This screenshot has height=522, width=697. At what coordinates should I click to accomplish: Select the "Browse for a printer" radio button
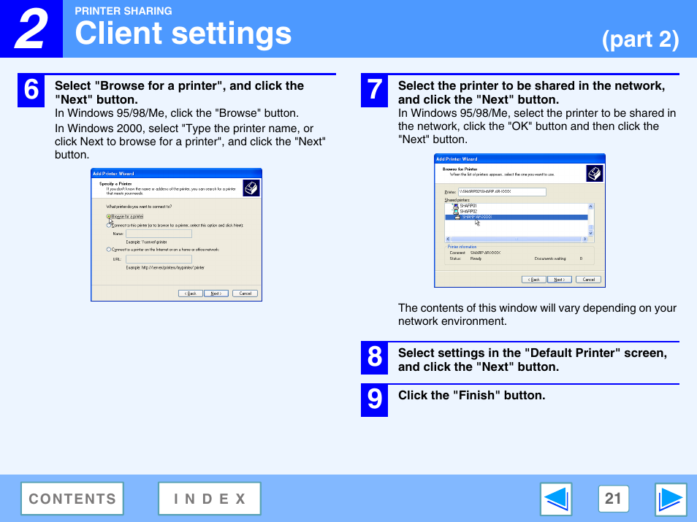click(109, 216)
